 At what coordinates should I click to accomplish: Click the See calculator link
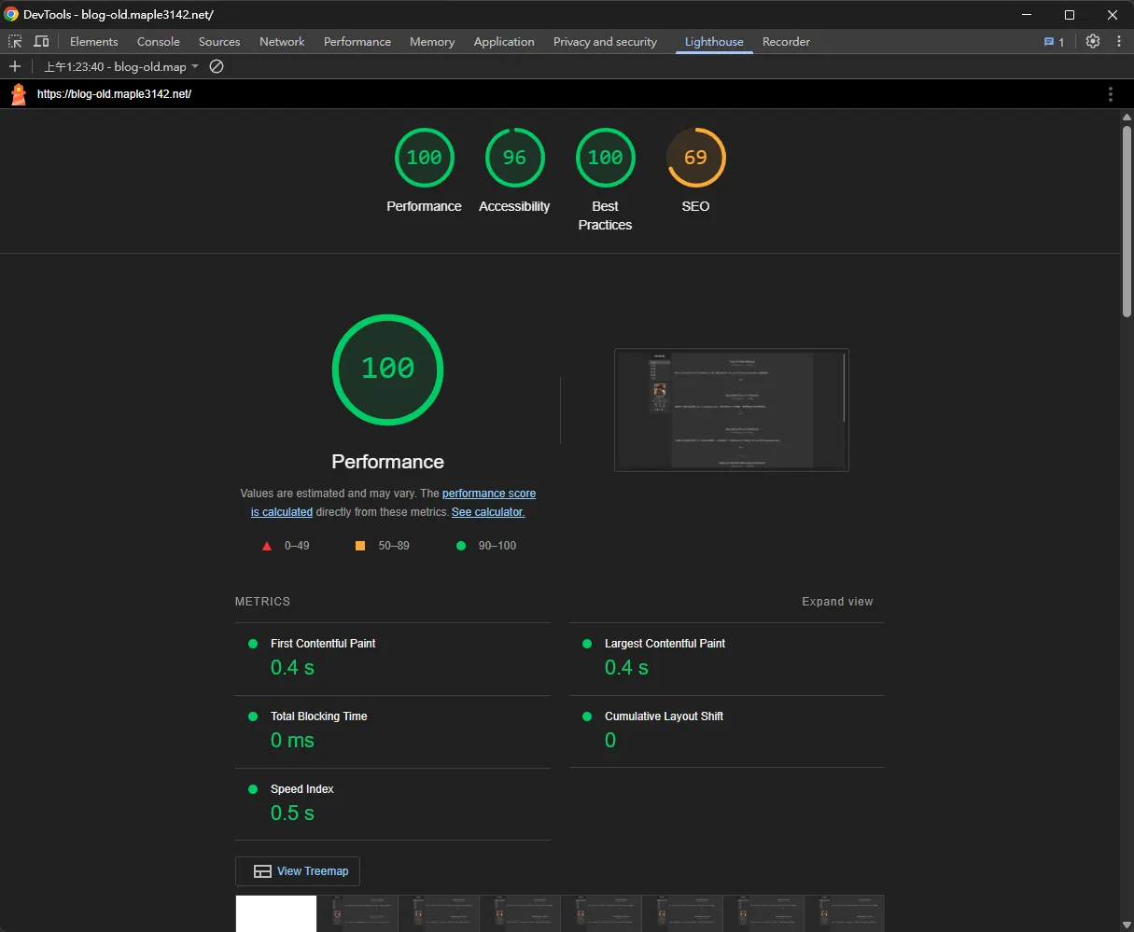tap(487, 512)
